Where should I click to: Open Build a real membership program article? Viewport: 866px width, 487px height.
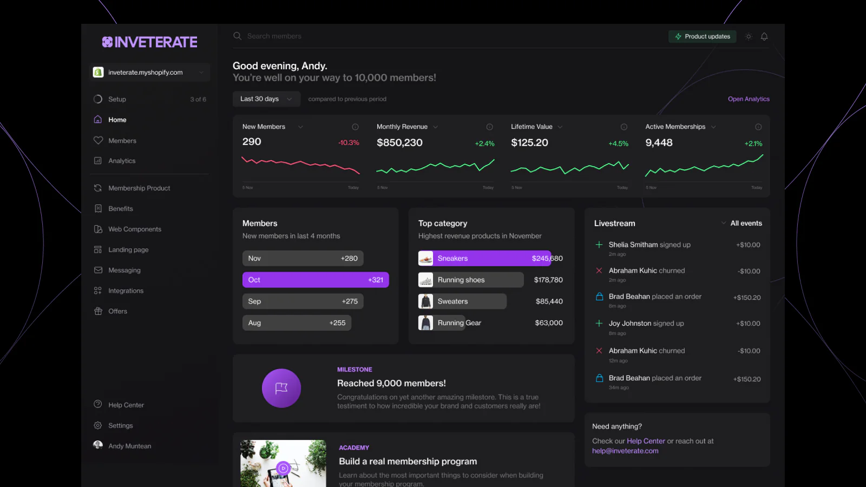click(x=408, y=461)
